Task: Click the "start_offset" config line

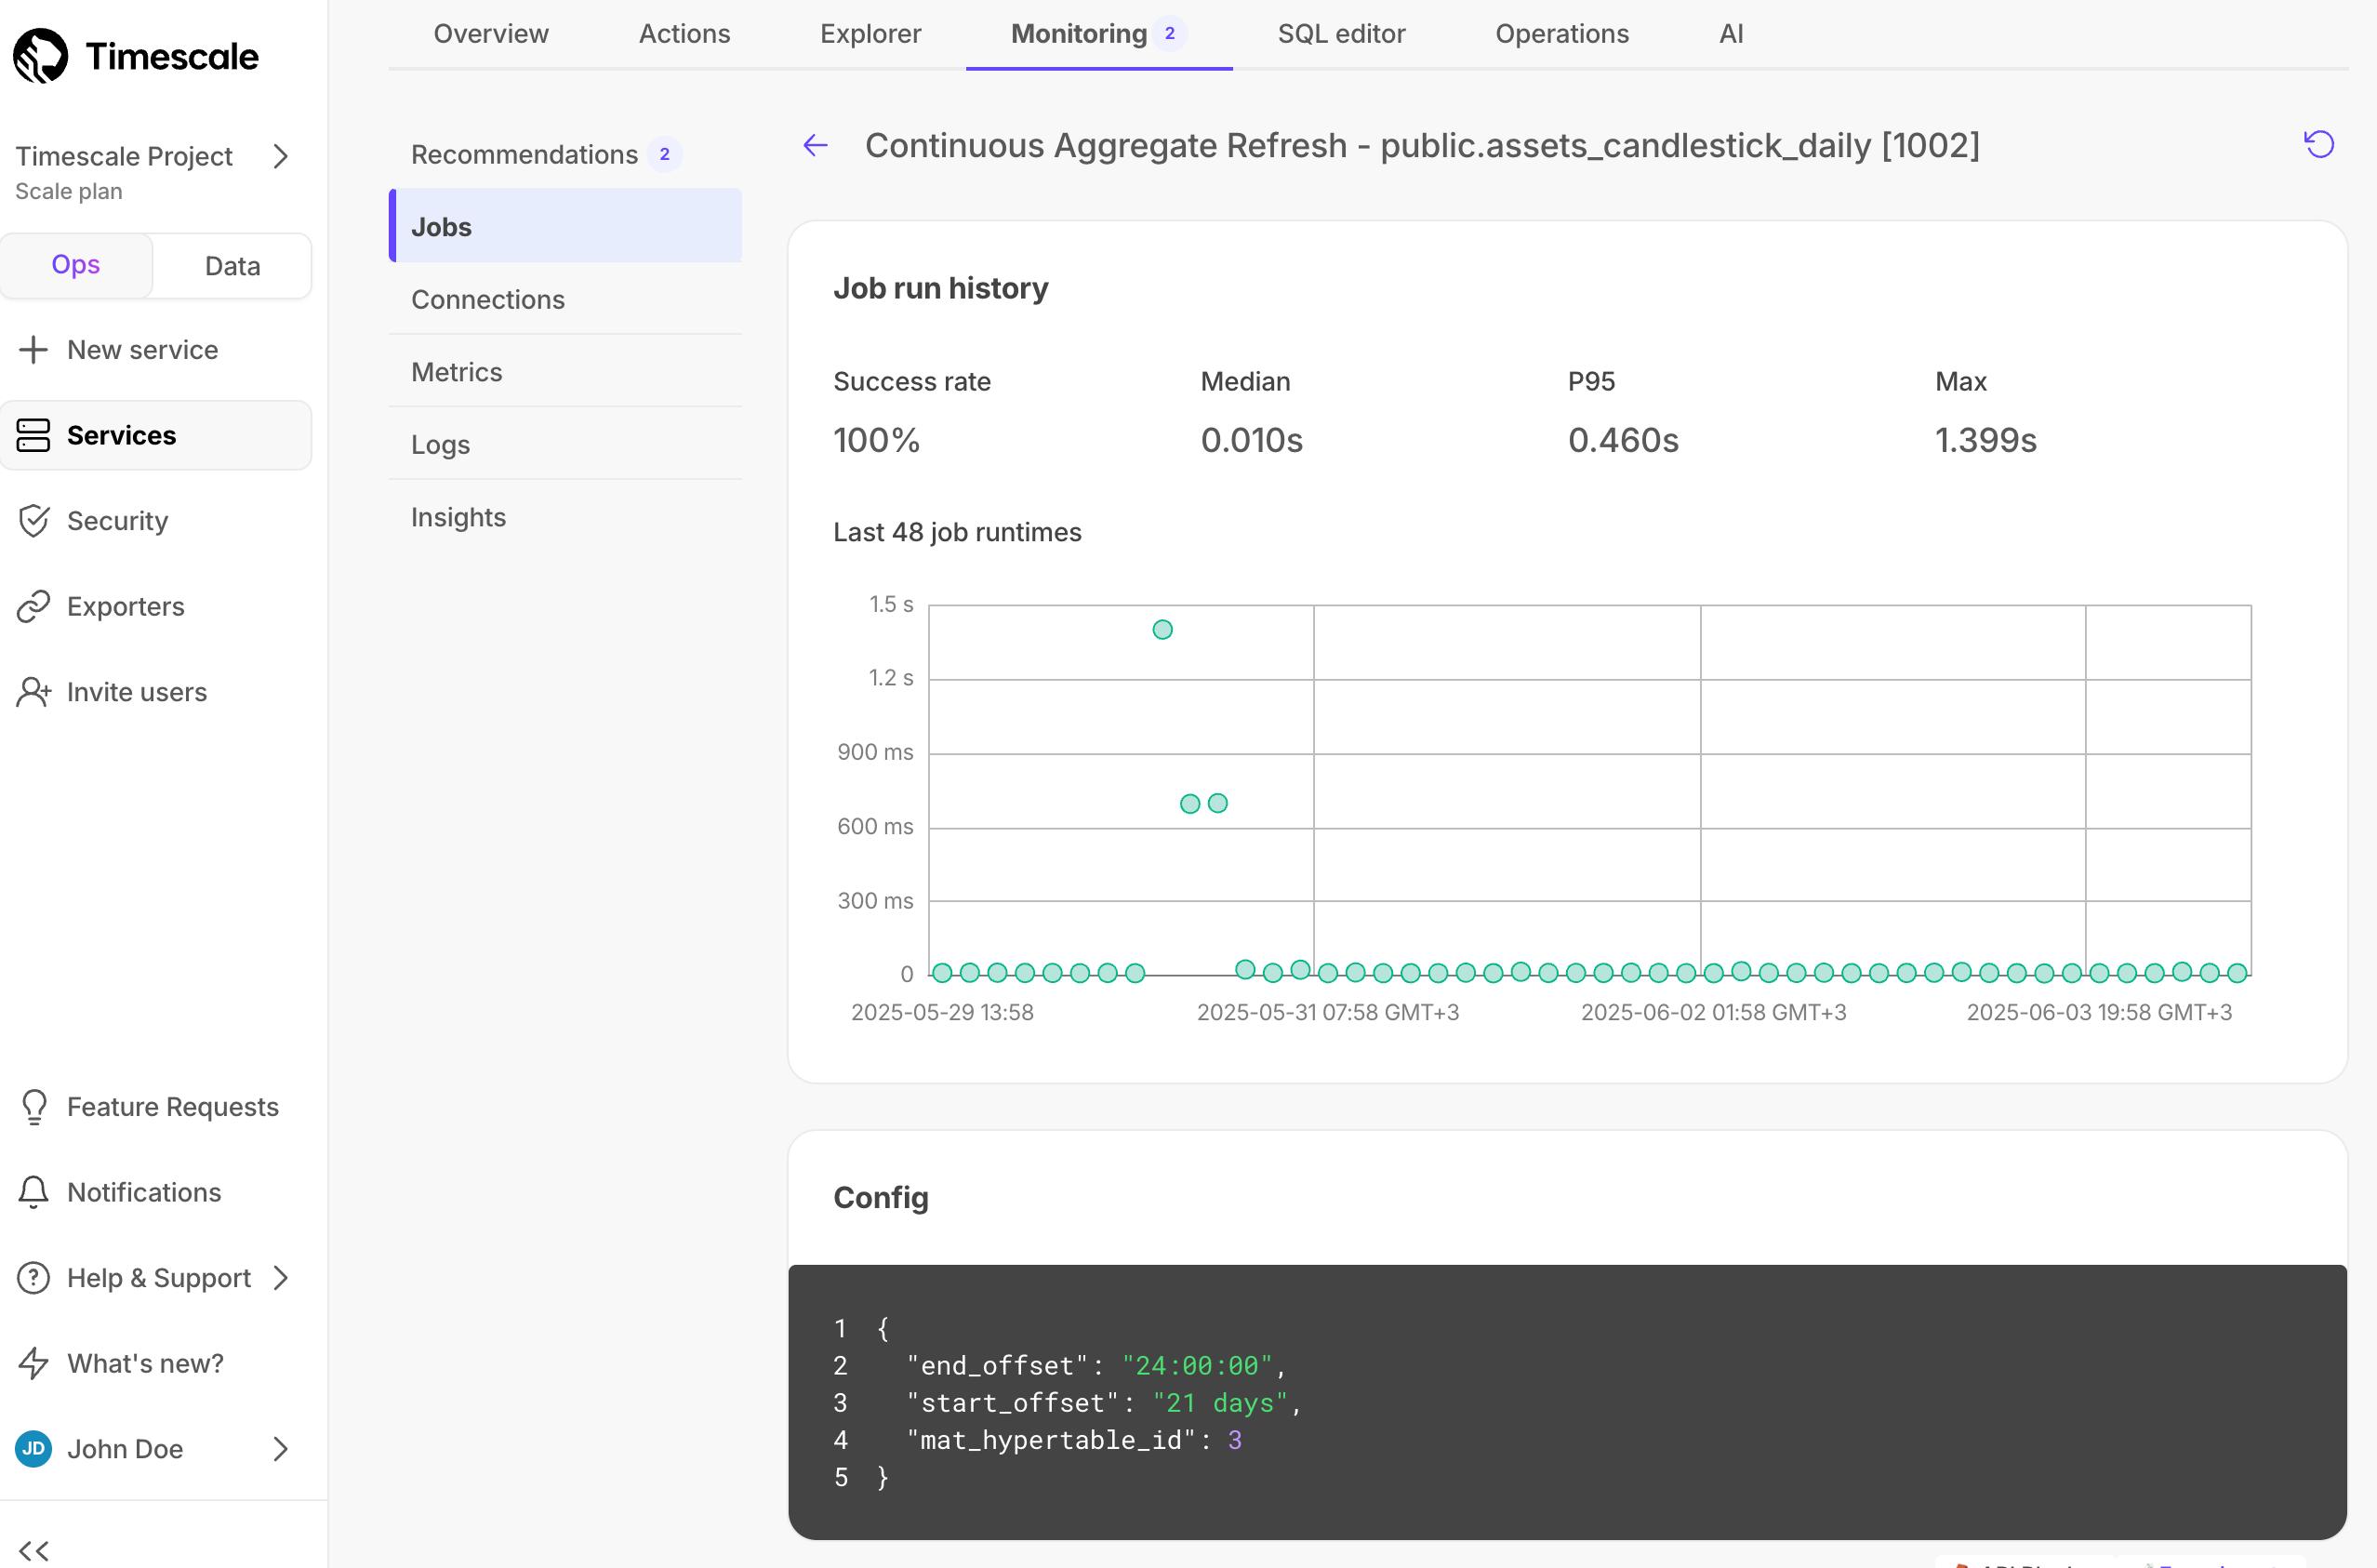Action: [x=1104, y=1403]
